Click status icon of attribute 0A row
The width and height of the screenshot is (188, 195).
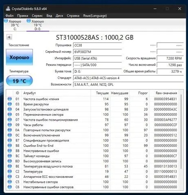click(x=10, y=130)
